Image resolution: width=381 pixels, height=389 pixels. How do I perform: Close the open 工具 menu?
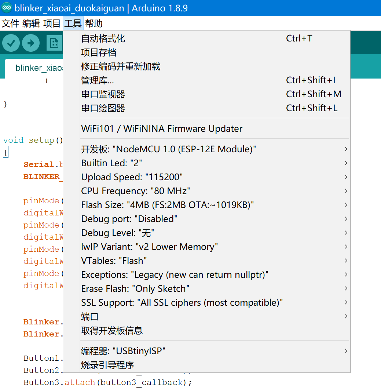click(x=73, y=23)
